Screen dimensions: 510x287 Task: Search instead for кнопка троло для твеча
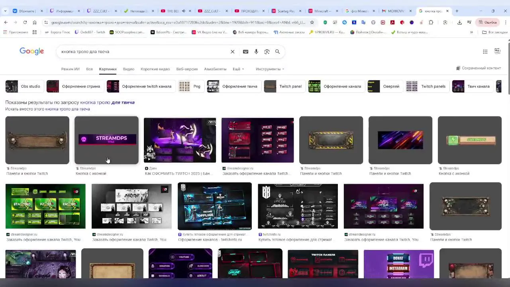point(67,109)
